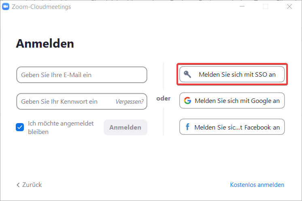Open the 'Kostenlos anmelden' signup link
Viewport: 302px width, 201px height.
257,185
